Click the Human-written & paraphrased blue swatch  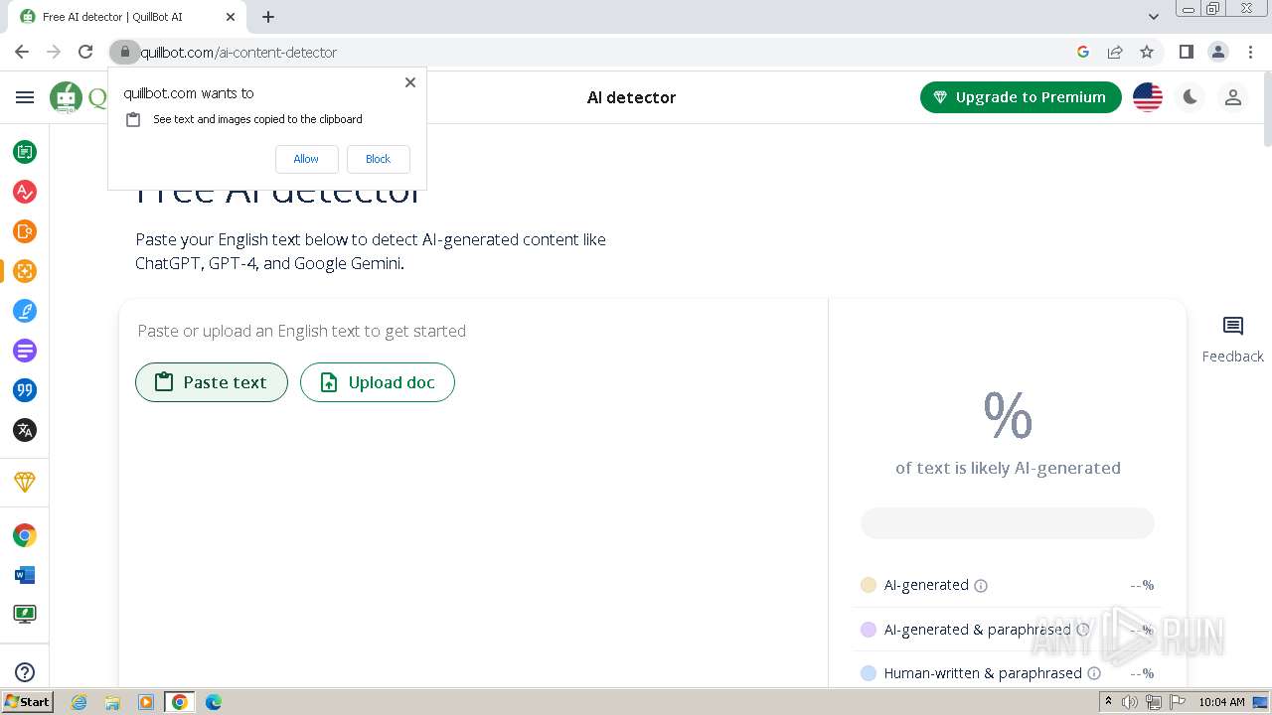coord(869,673)
